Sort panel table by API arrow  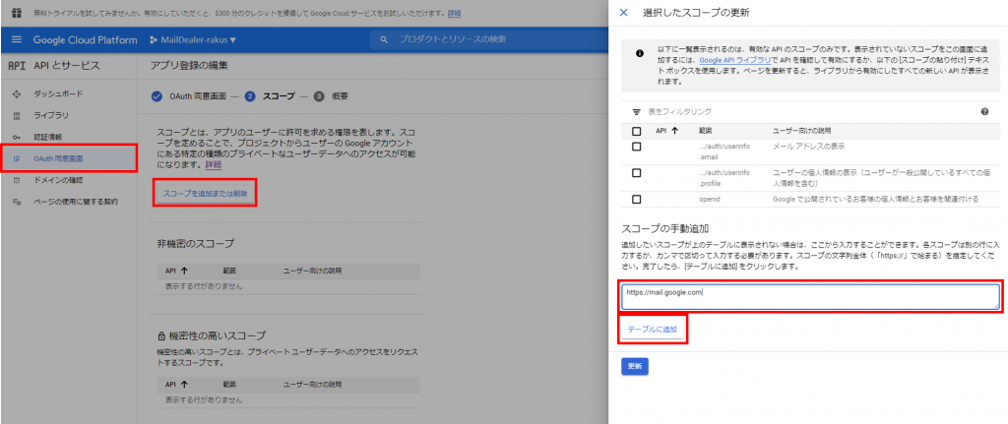675,131
